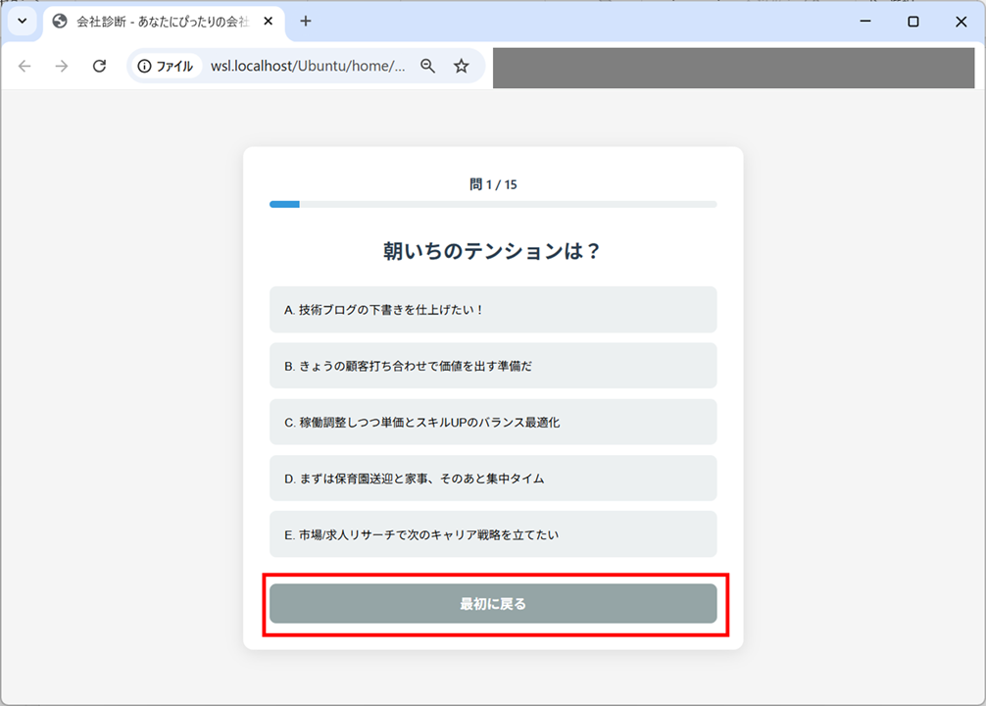Select answer A about finishing the tech blog draft
Screen dimensions: 986x706
tap(493, 310)
